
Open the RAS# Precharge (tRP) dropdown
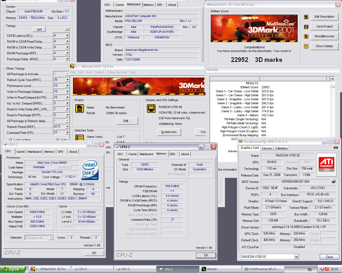point(67,53)
